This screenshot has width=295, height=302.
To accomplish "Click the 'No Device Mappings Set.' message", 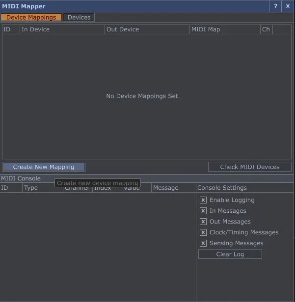I will point(143,96).
